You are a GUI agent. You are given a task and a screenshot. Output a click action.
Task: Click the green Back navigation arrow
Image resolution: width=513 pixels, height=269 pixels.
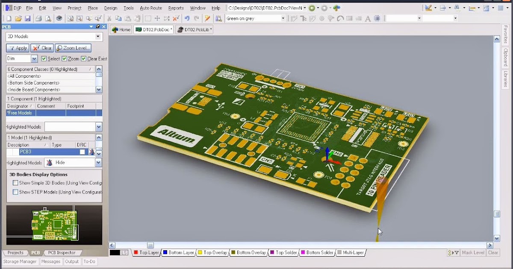[312, 8]
